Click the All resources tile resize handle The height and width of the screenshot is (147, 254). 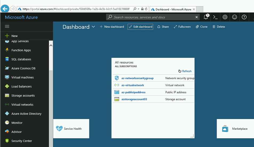[x=192, y=136]
